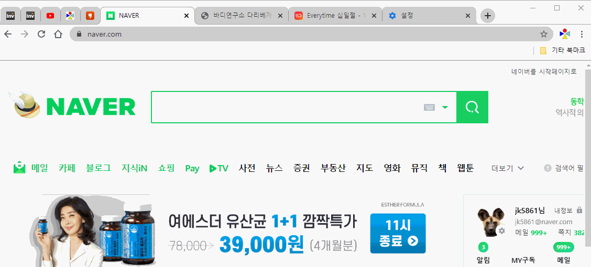
Task: Bookmark this page with the star icon
Action: [x=543, y=34]
